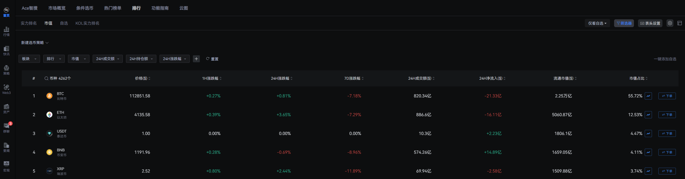The width and height of the screenshot is (685, 179).
Task: Add a new filter with plus button
Action: [196, 59]
